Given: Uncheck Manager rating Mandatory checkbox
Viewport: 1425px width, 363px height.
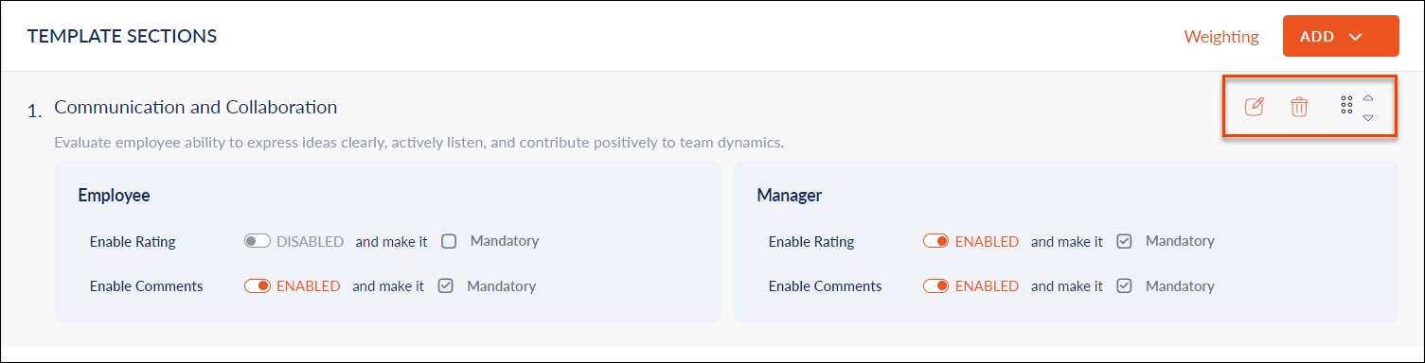Looking at the screenshot, I should [1125, 241].
